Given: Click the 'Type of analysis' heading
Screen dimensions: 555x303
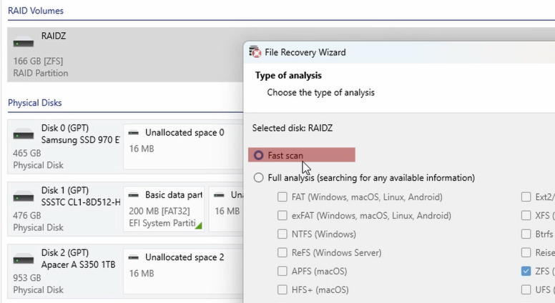Looking at the screenshot, I should click(x=288, y=75).
